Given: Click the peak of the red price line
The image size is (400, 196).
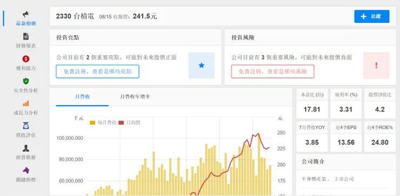Looking at the screenshot, I should click(258, 133).
